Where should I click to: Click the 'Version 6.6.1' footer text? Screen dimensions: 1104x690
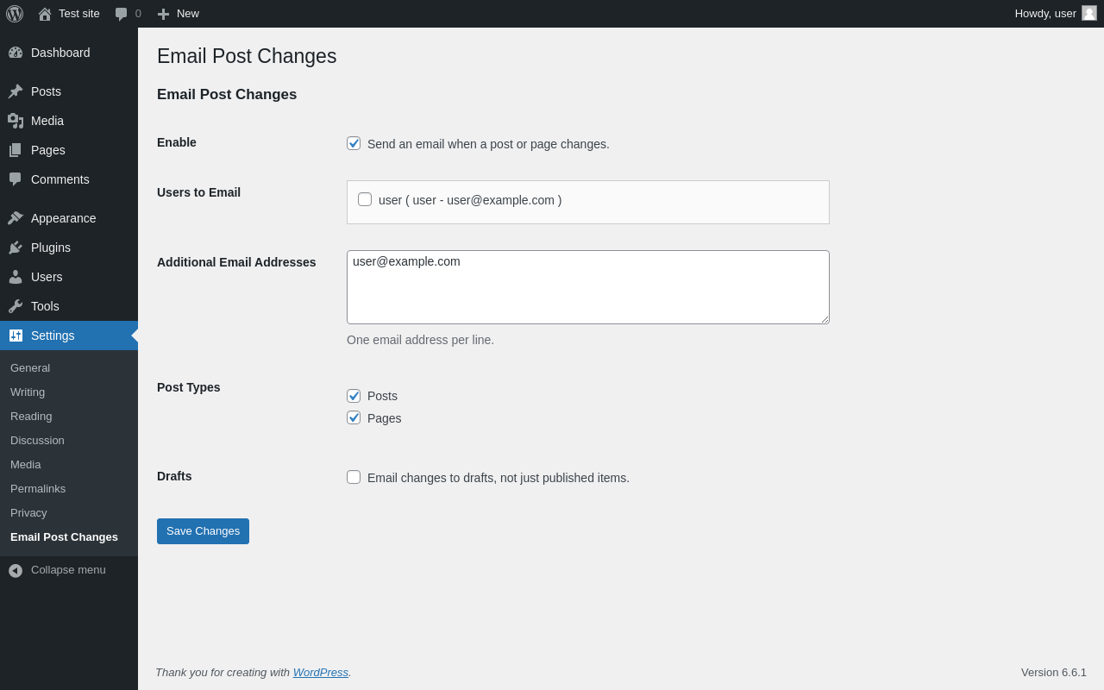pos(1054,672)
